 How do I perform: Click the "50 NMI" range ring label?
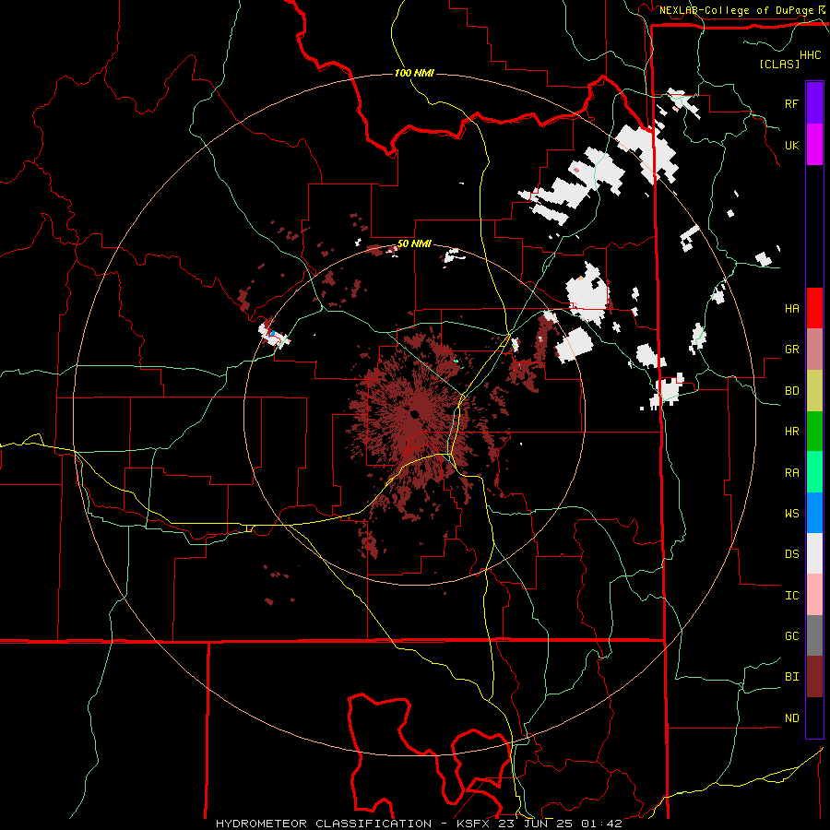click(414, 244)
